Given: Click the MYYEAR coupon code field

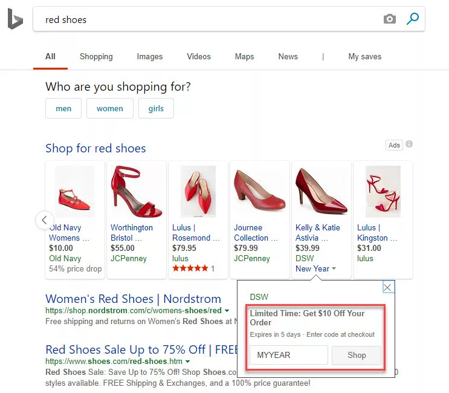Looking at the screenshot, I should 289,355.
